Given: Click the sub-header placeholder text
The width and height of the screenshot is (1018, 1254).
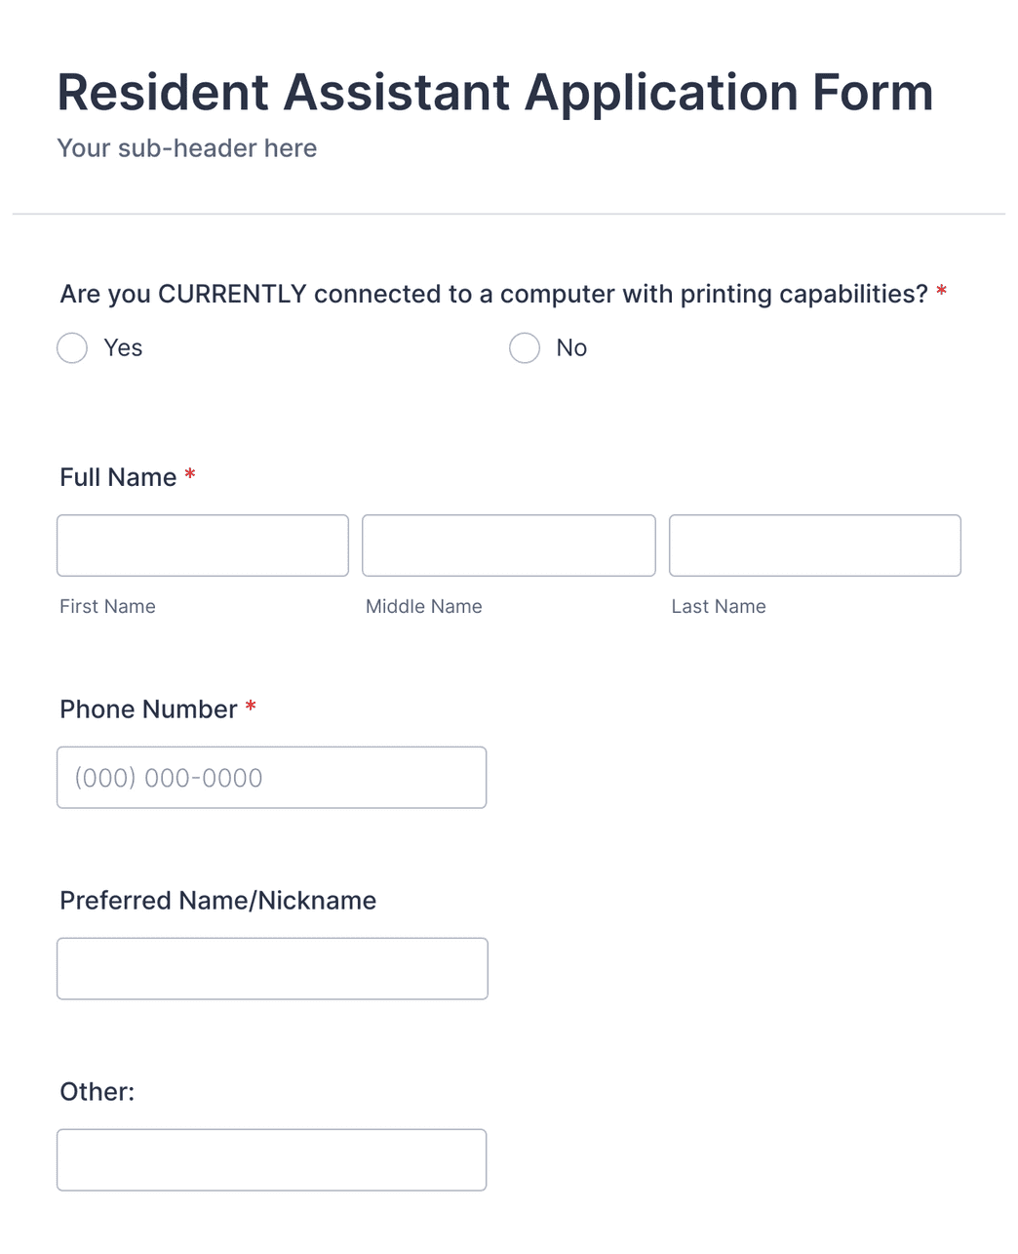Looking at the screenshot, I should tap(187, 148).
